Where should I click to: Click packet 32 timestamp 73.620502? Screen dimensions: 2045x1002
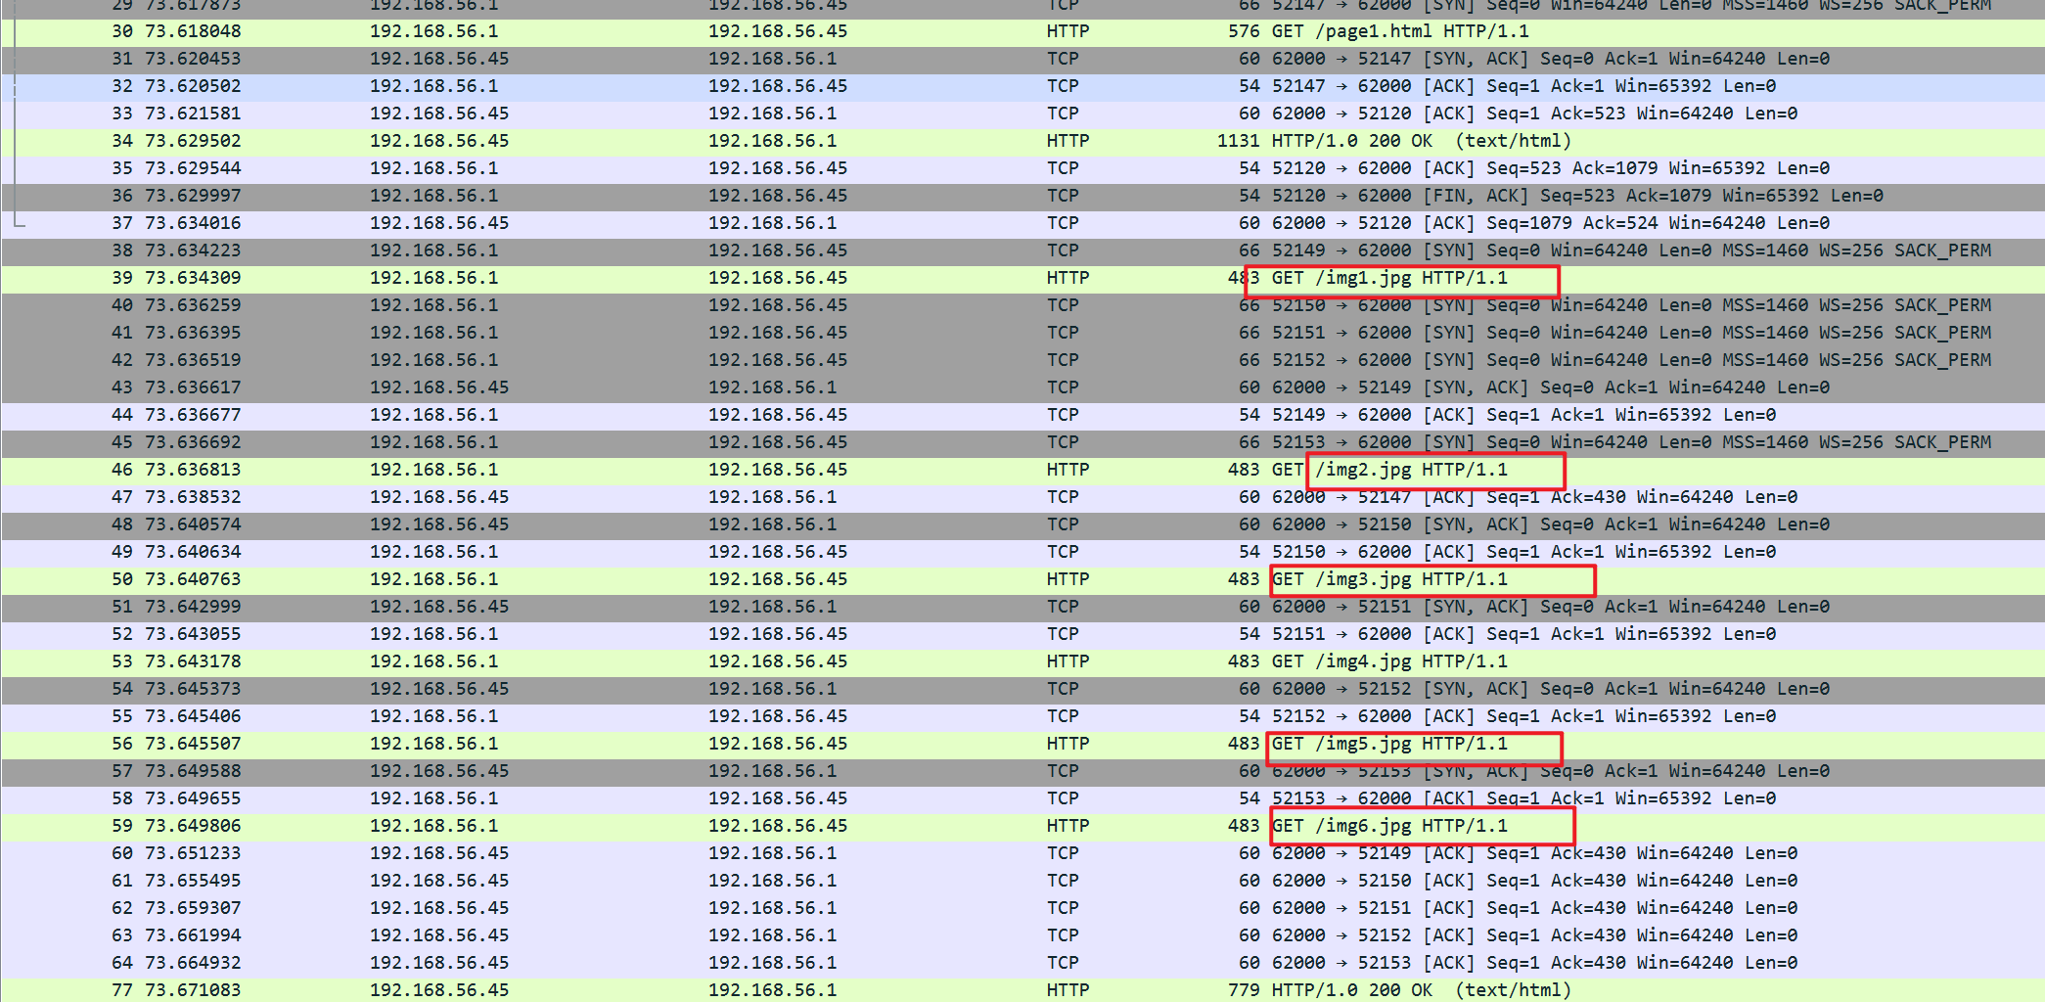193,86
